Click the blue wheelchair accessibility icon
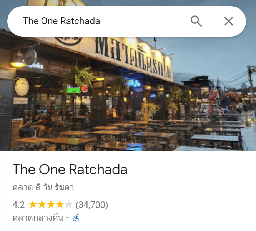Image resolution: width=256 pixels, height=231 pixels. [76, 218]
